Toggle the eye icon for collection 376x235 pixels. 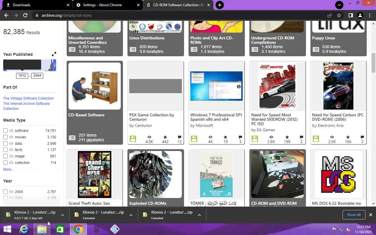point(11,163)
